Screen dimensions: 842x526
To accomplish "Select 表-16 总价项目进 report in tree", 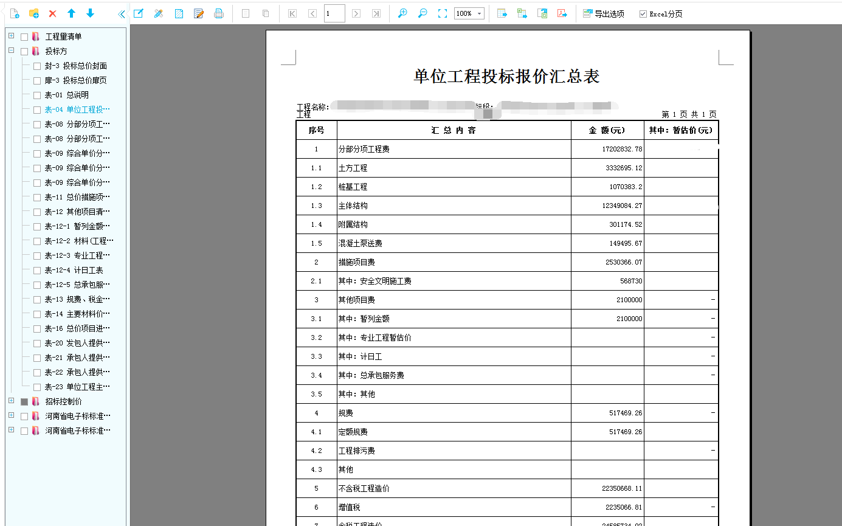I will pyautogui.click(x=77, y=328).
